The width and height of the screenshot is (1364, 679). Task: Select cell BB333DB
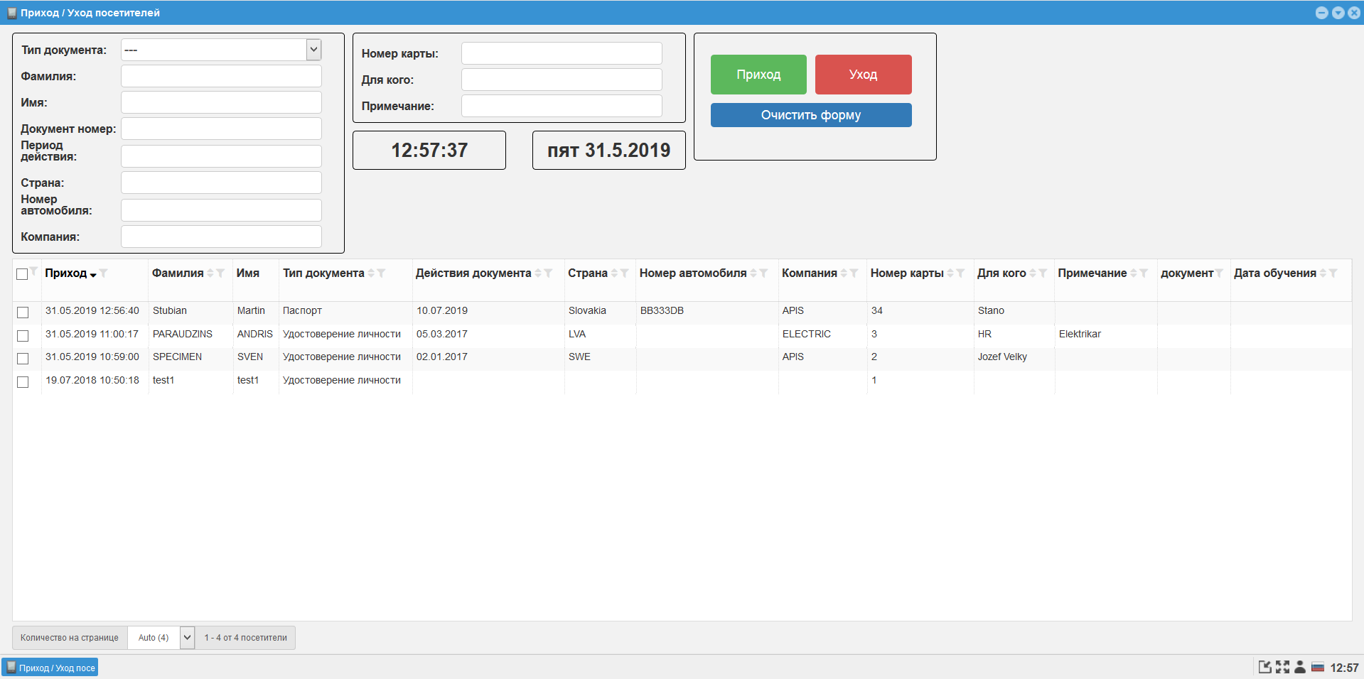coord(662,311)
